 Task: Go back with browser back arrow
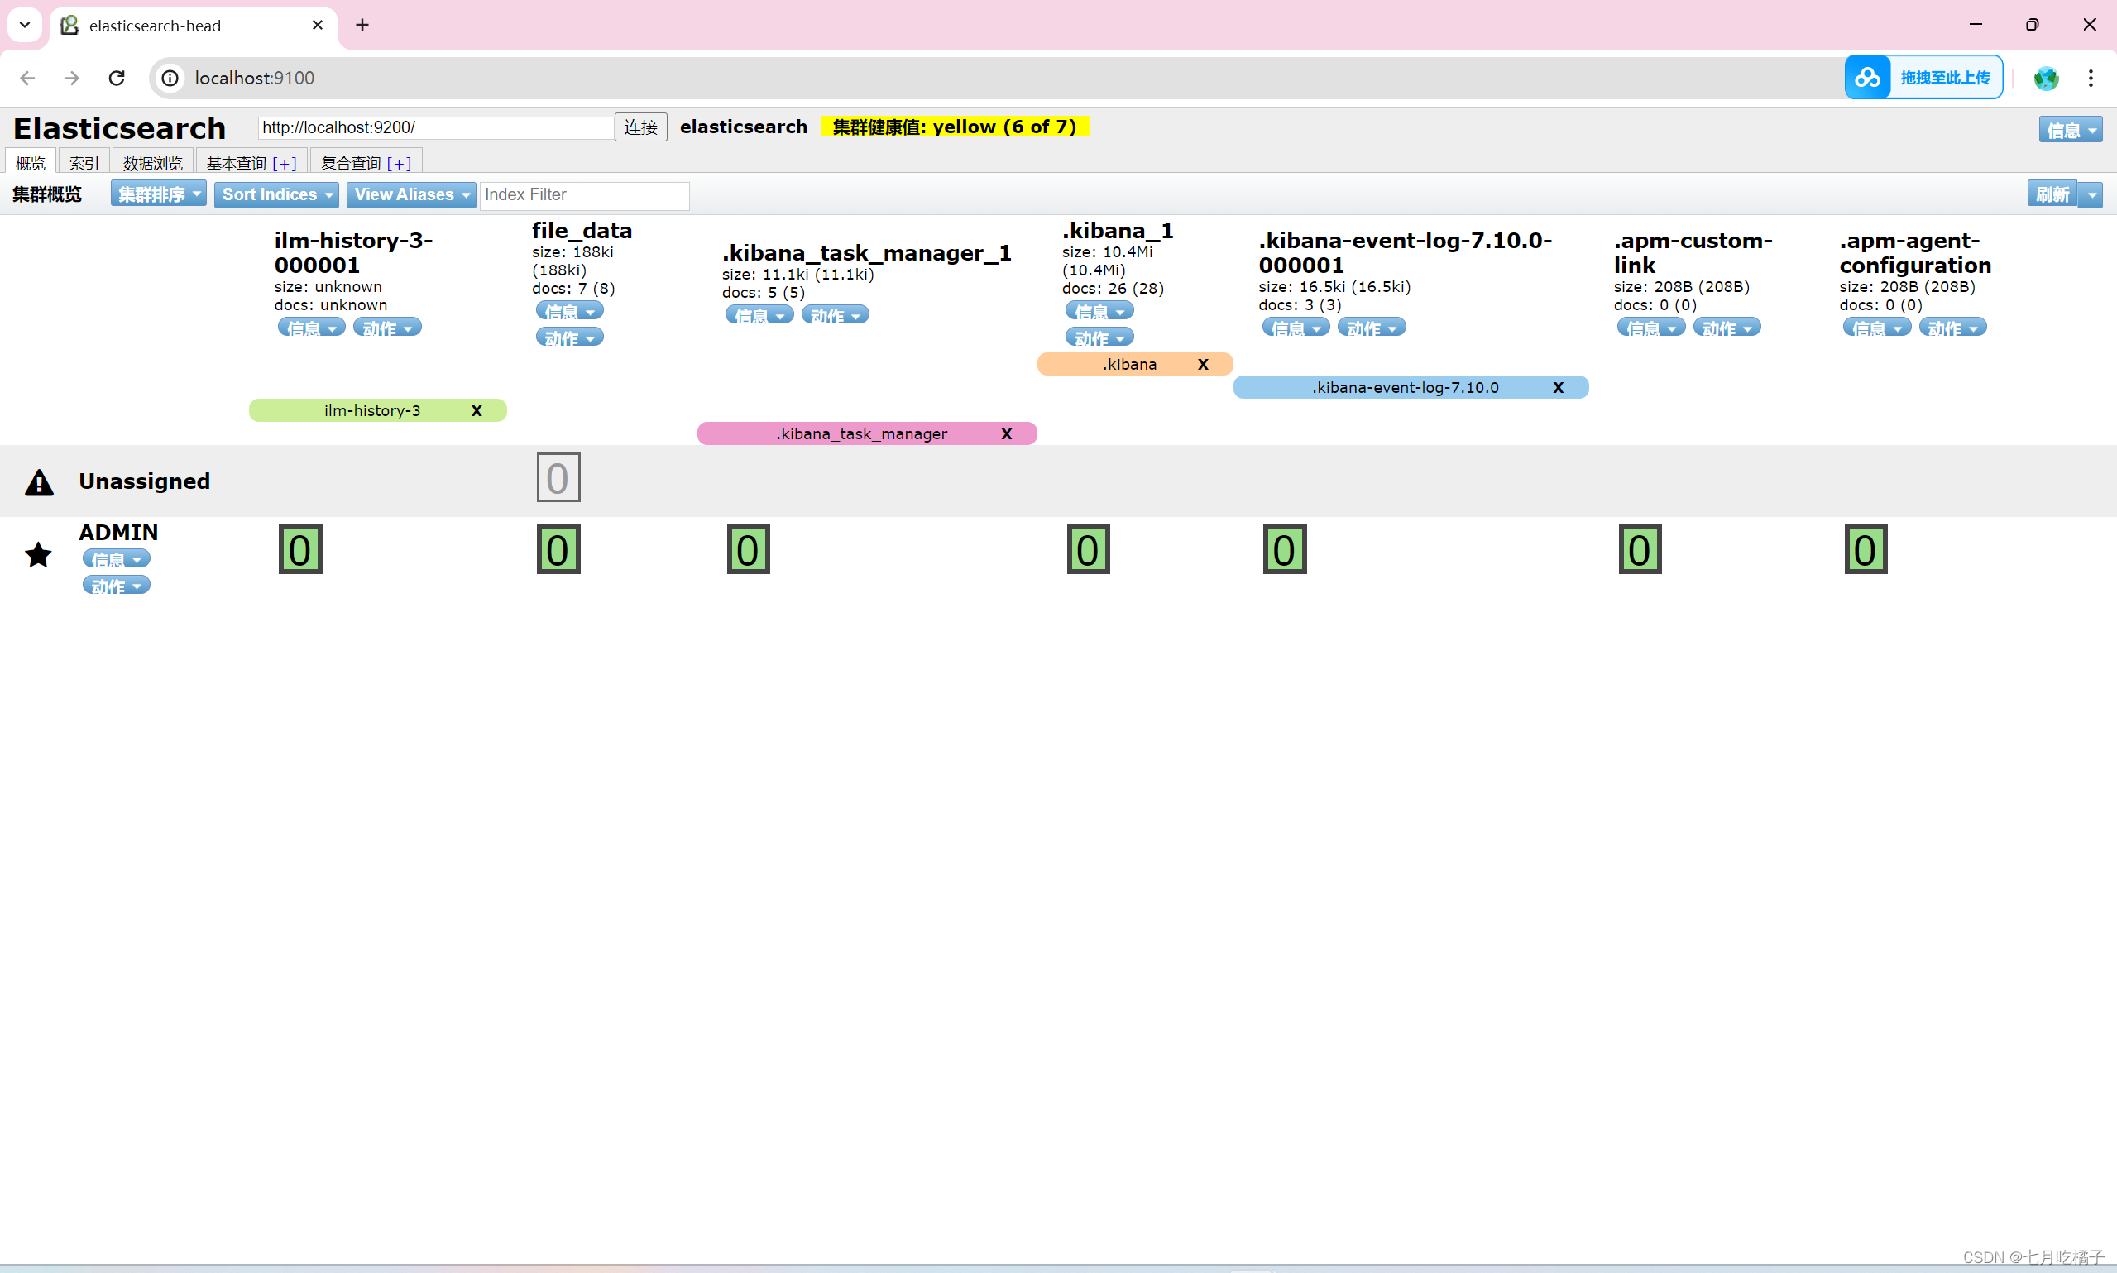[27, 78]
